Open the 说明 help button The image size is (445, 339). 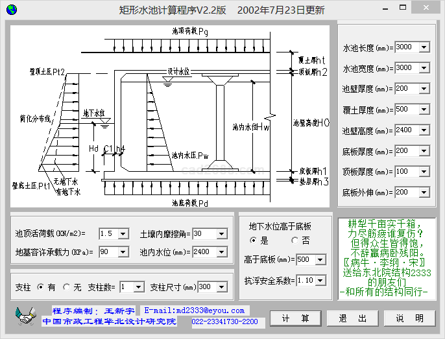tap(410, 318)
